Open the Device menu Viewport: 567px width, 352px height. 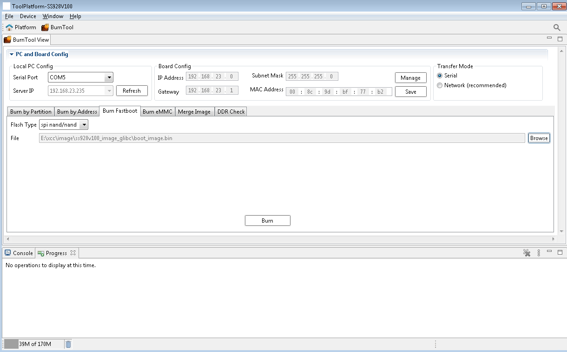pos(28,16)
